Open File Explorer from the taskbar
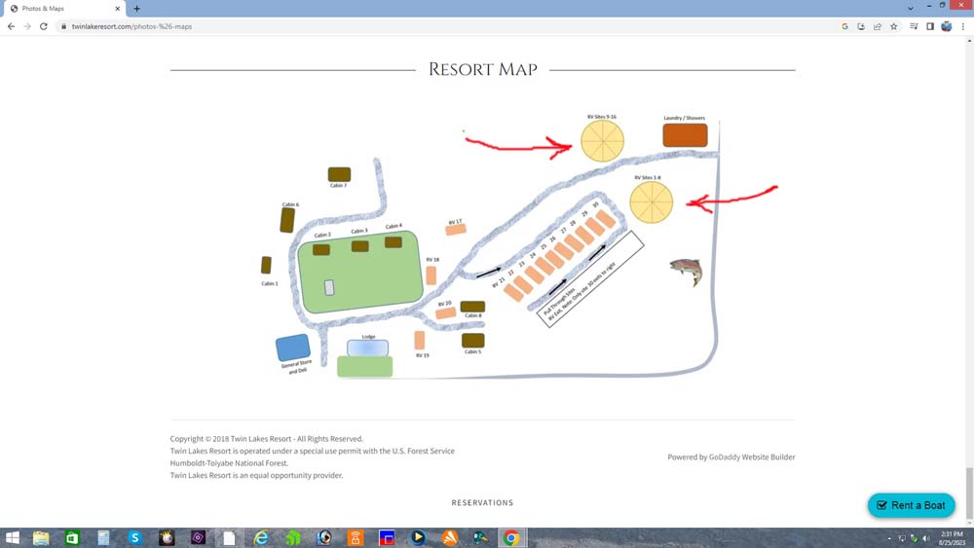 tap(41, 537)
